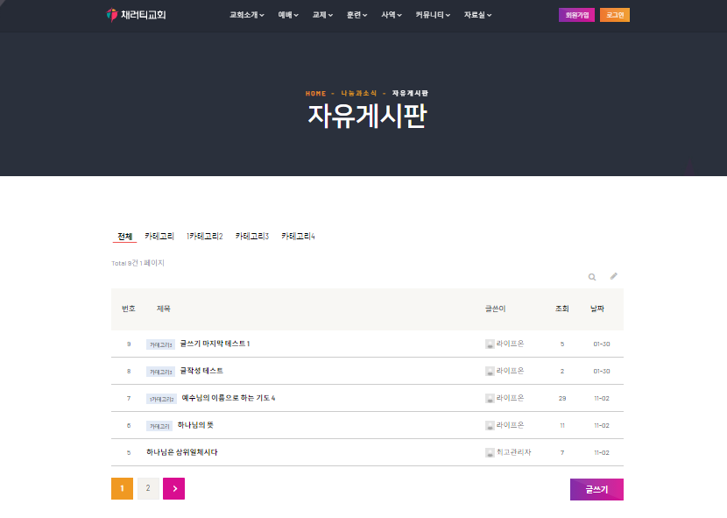The image size is (727, 518).
Task: Select the 카테고리2 badge on 글쓰기 마지막 테스트1
Action: point(159,344)
